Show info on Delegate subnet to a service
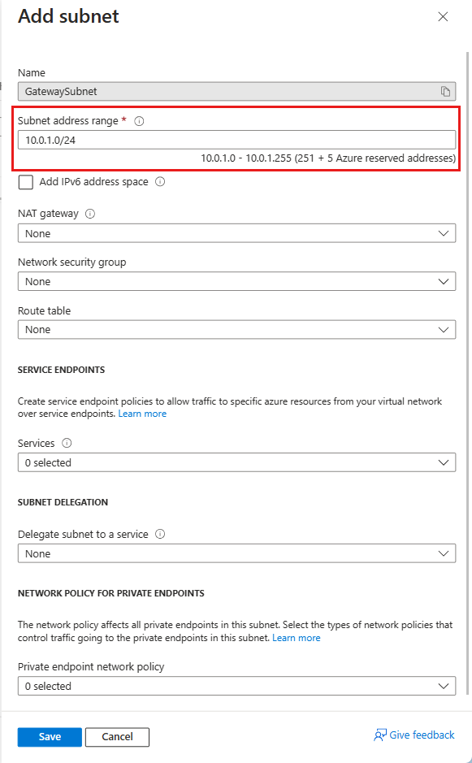The image size is (472, 763). click(160, 535)
